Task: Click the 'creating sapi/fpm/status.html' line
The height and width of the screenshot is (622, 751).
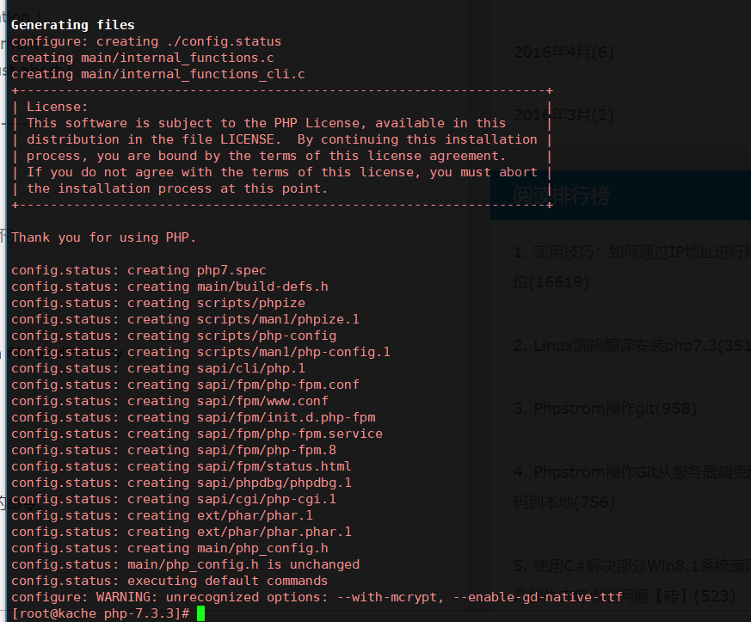Action: (x=181, y=466)
